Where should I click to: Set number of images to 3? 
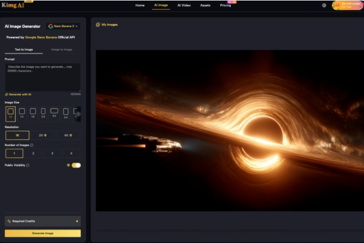[53, 154]
